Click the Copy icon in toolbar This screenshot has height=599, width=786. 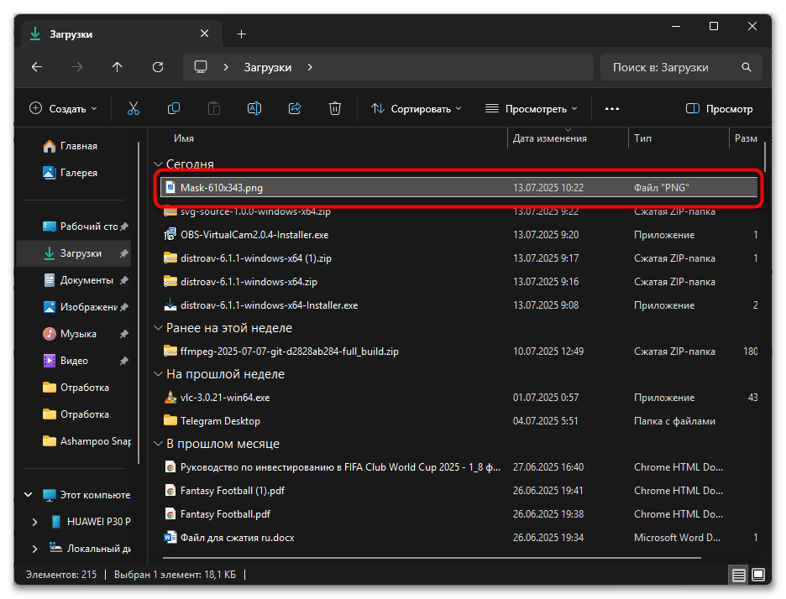click(174, 108)
